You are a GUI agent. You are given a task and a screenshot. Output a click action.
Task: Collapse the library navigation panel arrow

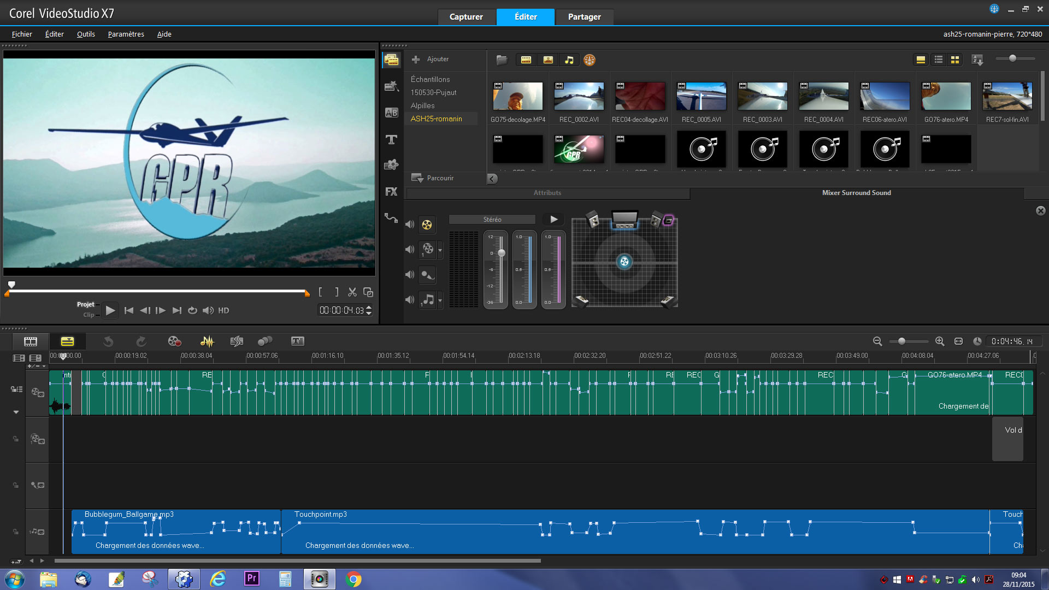[492, 179]
